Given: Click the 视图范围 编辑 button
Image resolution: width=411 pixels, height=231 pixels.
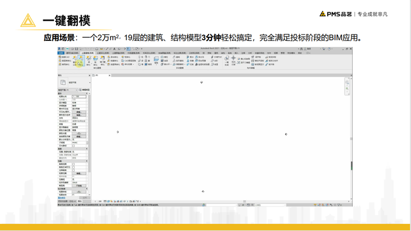Looking at the screenshot, I should pos(79,173).
